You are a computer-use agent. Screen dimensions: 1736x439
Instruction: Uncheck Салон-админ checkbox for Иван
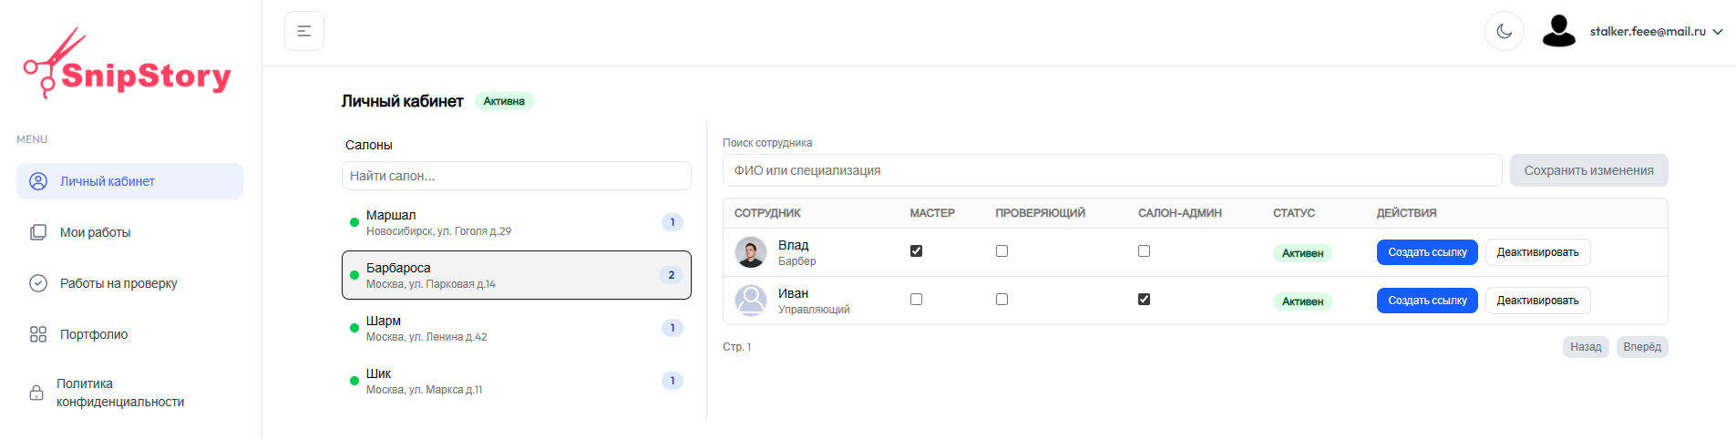(x=1145, y=300)
